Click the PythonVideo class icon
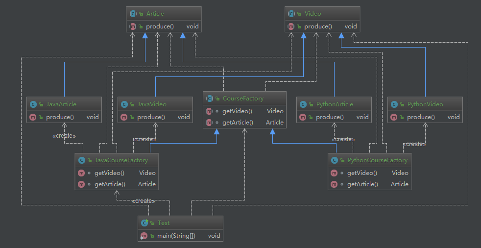 click(x=394, y=104)
